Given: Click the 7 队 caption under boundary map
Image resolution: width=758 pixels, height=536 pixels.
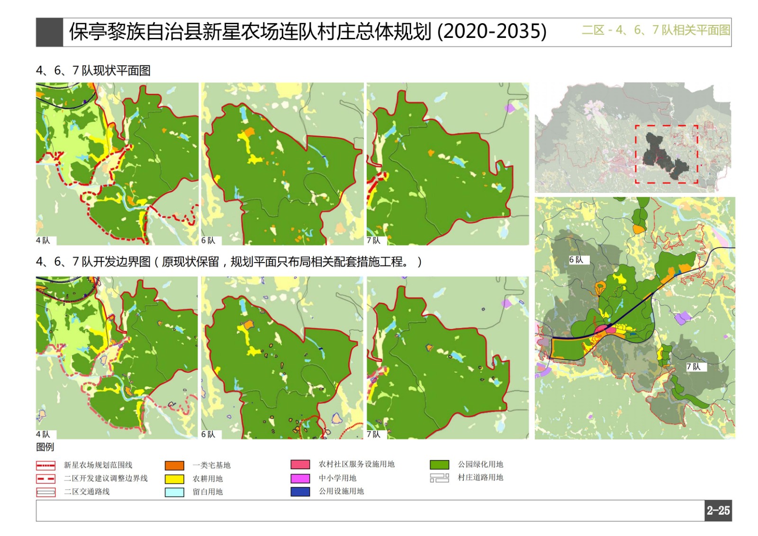Looking at the screenshot, I should pos(374,435).
